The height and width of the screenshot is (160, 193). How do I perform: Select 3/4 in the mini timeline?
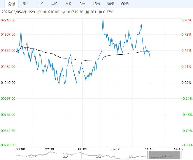tap(131, 157)
